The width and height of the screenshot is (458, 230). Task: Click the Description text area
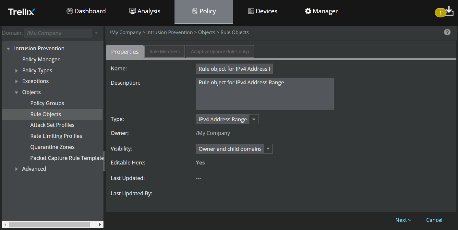(265, 94)
